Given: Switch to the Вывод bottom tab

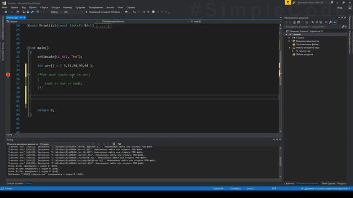Looking at the screenshot, I should click(29, 183).
